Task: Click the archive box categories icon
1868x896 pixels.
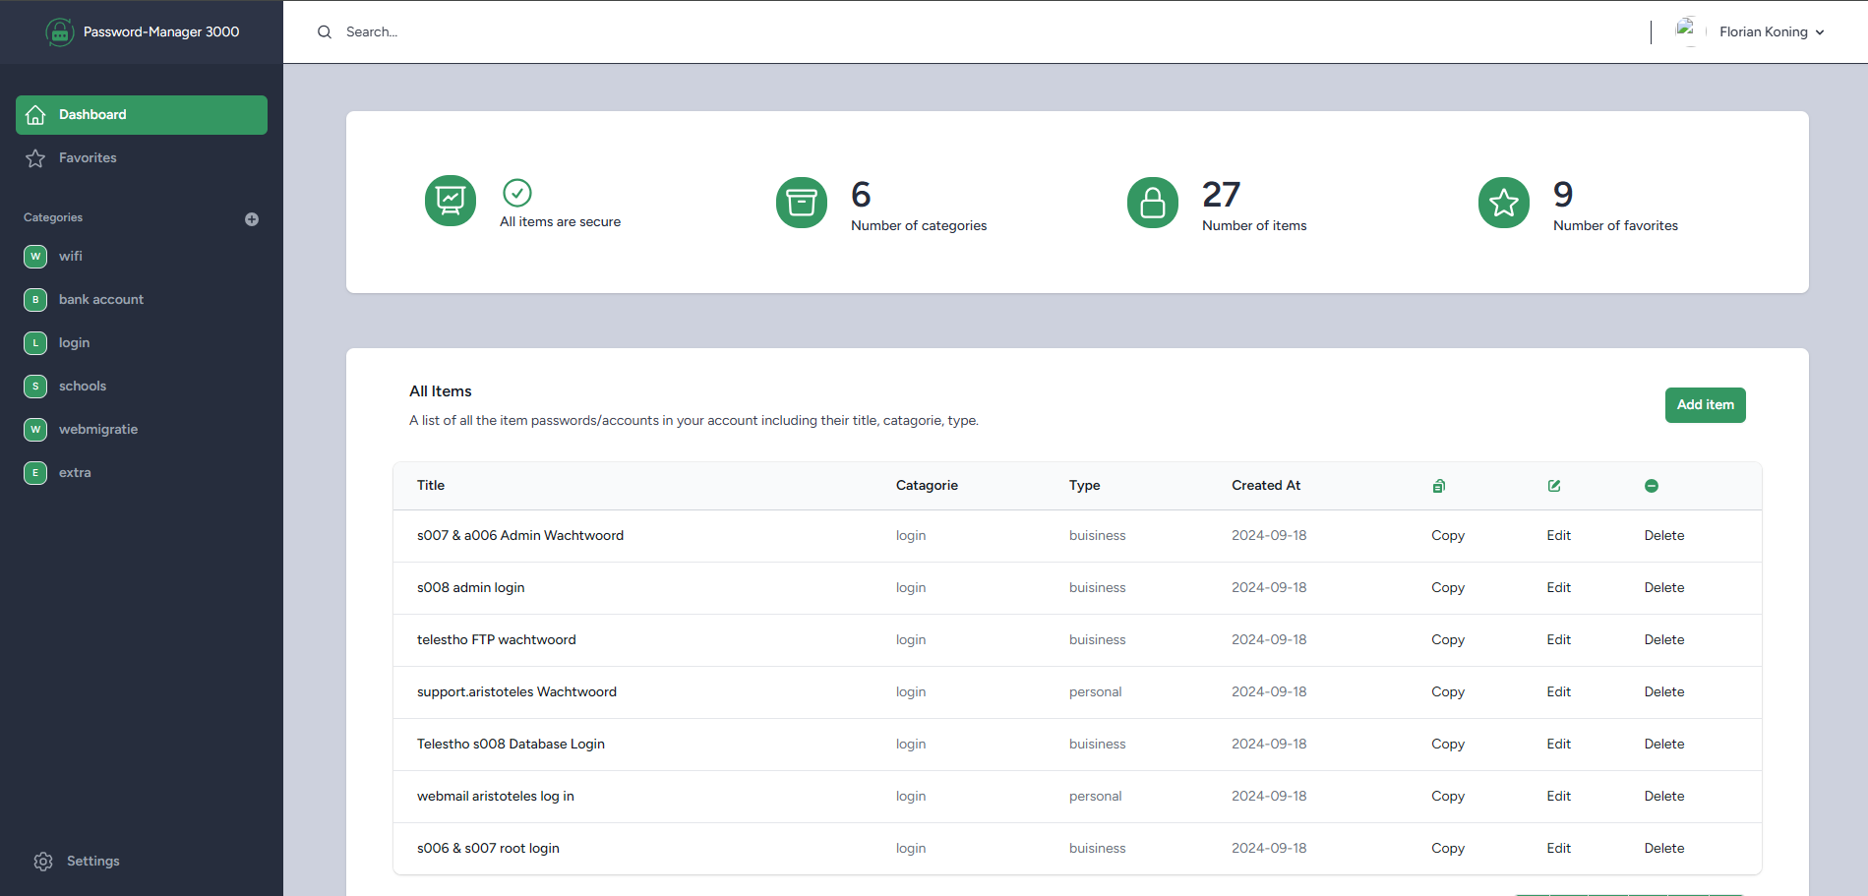Action: point(801,203)
